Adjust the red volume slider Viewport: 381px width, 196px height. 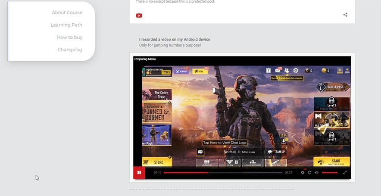[x=330, y=172]
